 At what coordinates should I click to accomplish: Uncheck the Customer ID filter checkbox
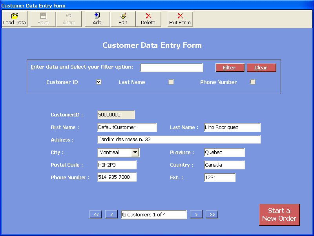click(99, 82)
